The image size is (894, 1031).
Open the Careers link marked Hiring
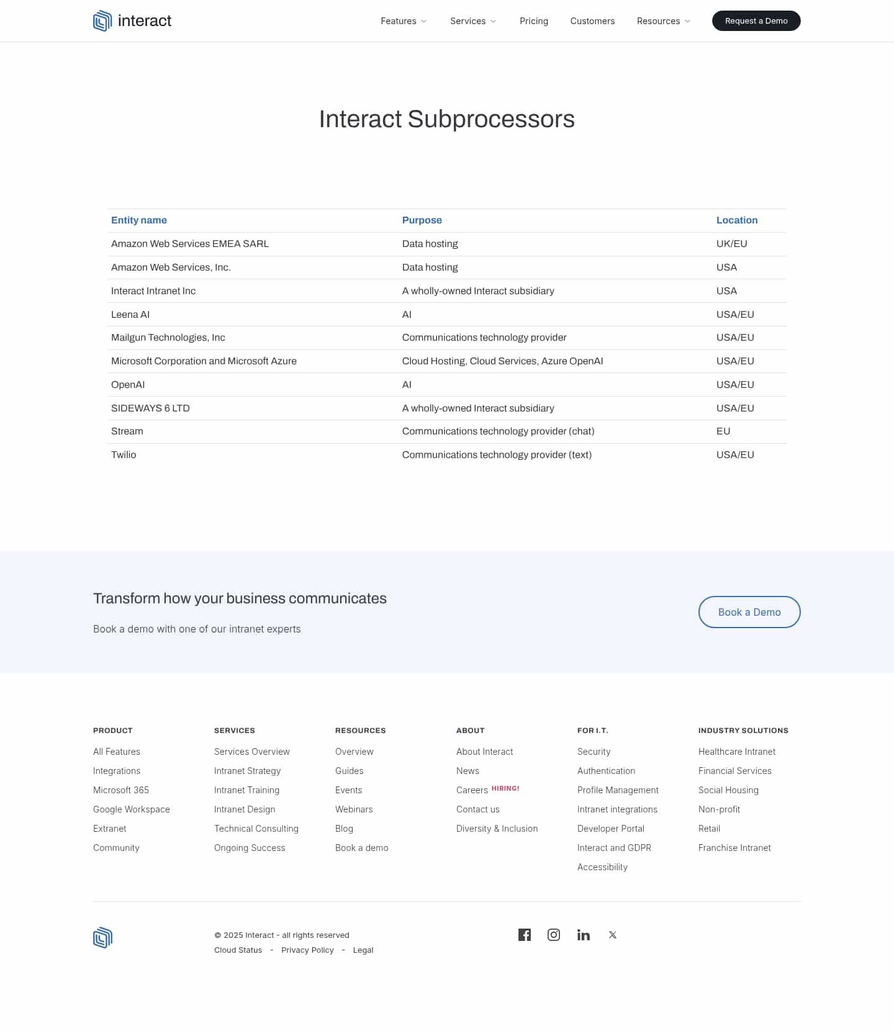click(x=472, y=790)
